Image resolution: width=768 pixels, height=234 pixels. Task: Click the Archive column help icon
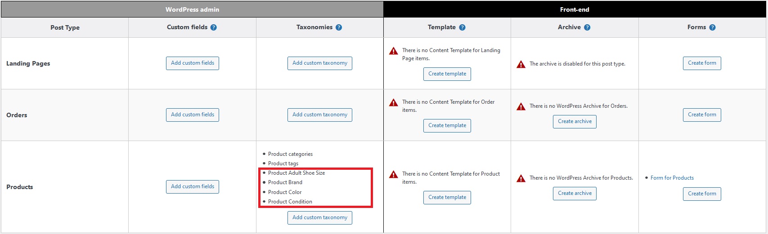(x=587, y=27)
